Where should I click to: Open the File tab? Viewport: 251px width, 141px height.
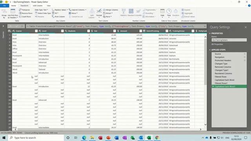point(4,5)
